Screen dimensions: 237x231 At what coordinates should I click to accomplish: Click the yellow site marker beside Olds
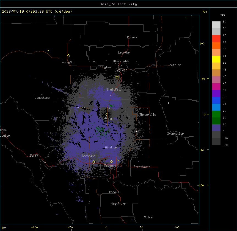pos(107,114)
